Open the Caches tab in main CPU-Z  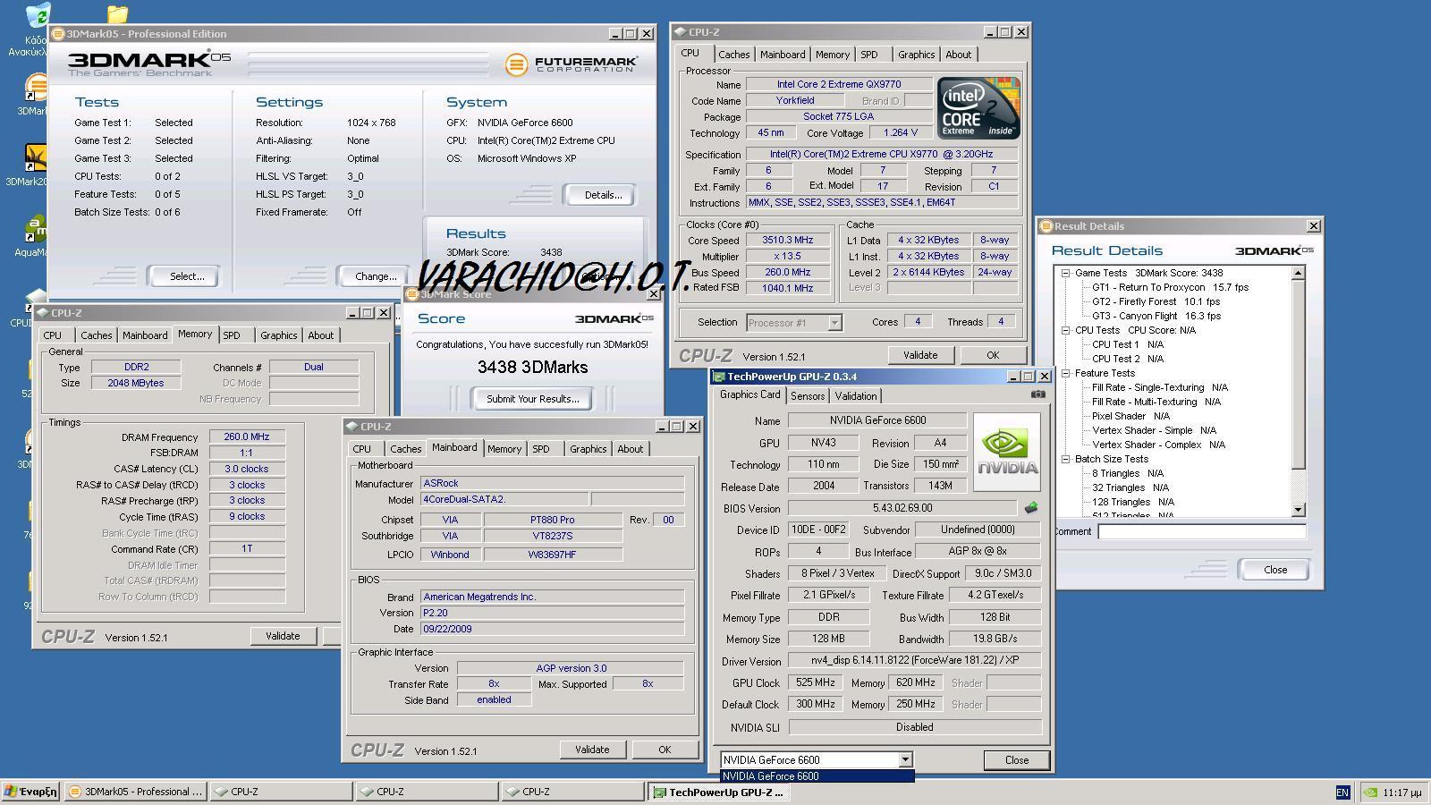[x=733, y=55]
